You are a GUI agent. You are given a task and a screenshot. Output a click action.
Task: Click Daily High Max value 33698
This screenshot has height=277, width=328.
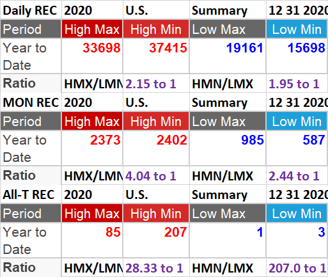(92, 56)
